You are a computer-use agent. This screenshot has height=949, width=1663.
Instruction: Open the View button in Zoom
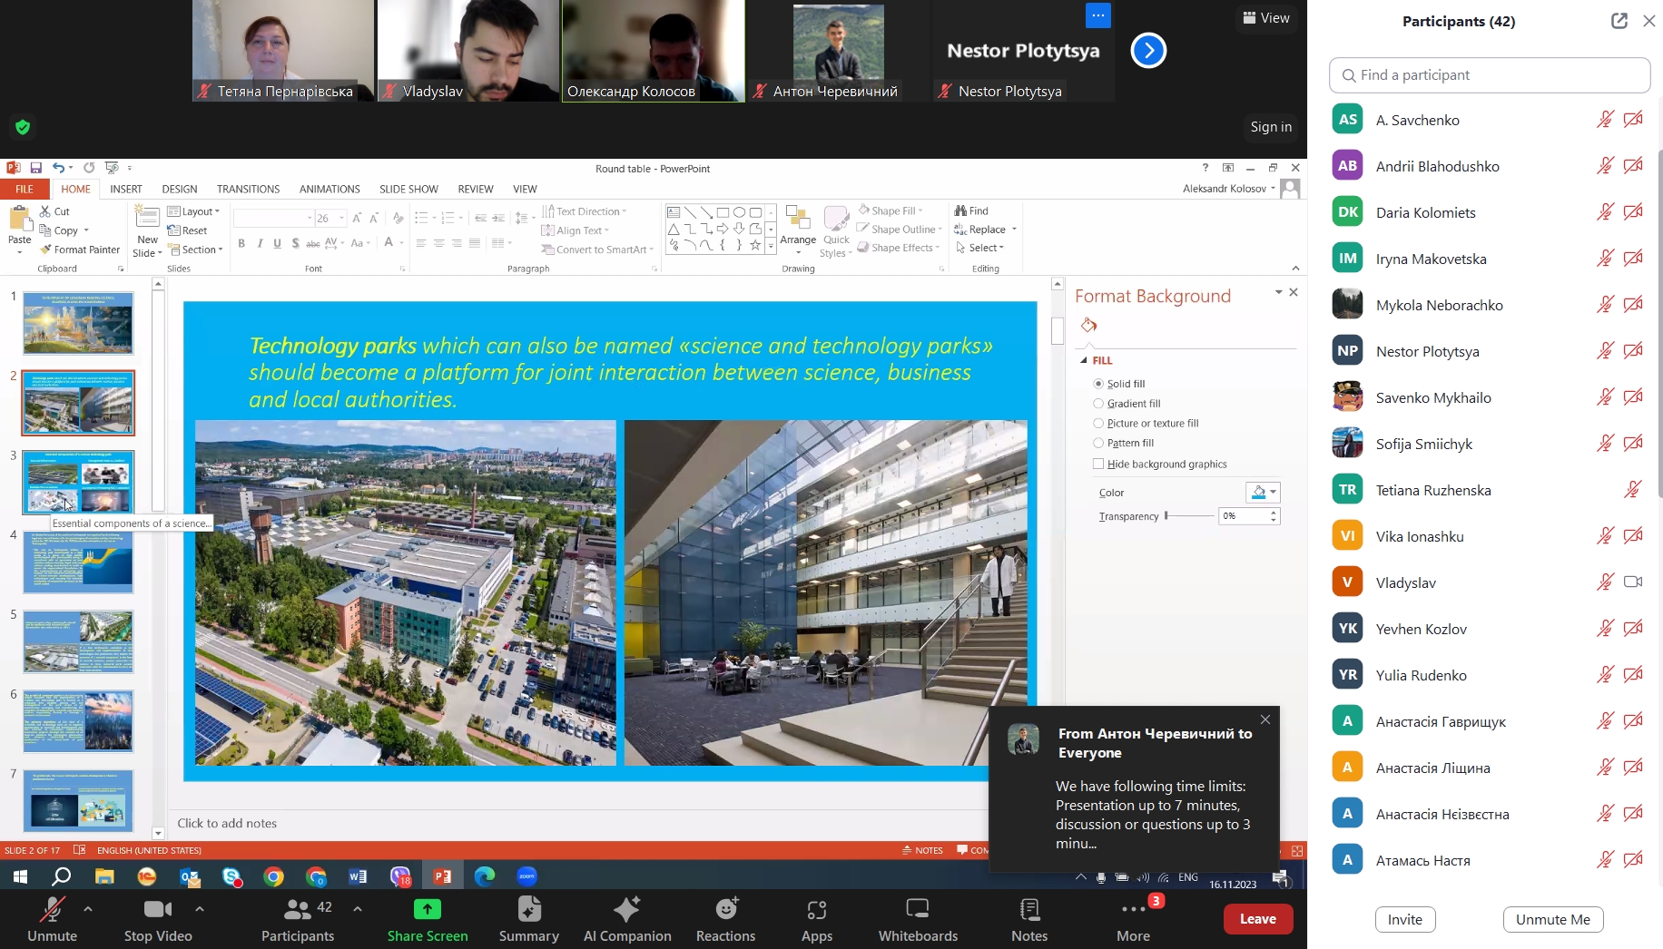1265,18
